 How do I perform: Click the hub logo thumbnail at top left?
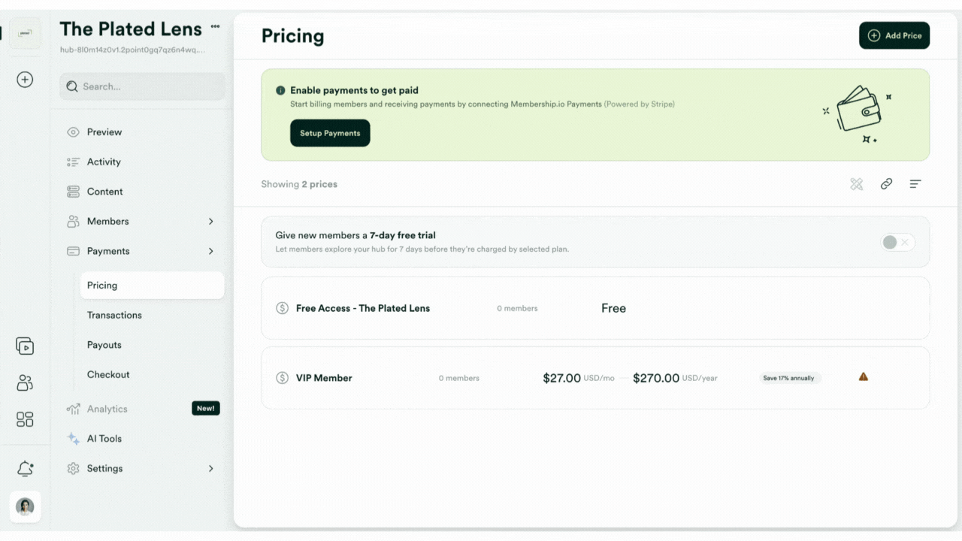tap(25, 34)
